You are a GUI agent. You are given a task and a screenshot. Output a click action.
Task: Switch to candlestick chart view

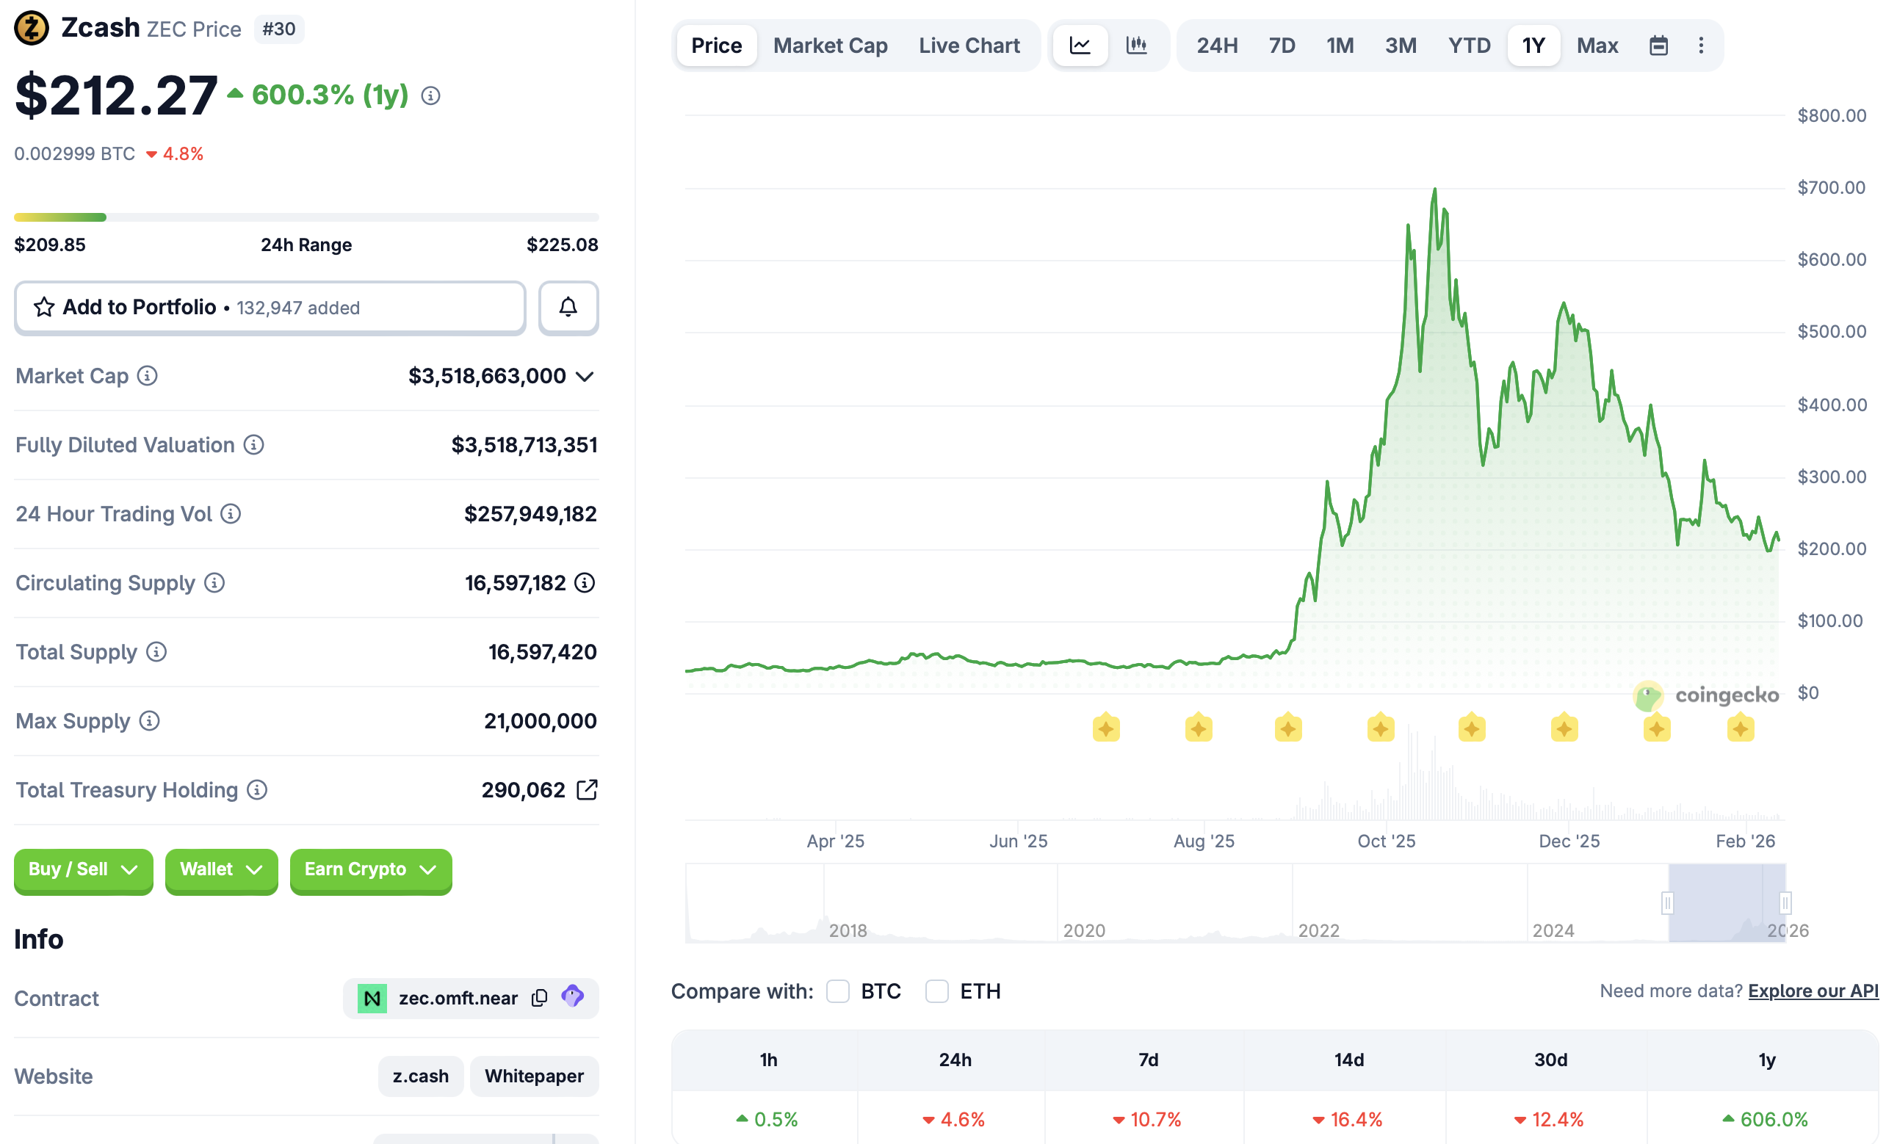1138,45
